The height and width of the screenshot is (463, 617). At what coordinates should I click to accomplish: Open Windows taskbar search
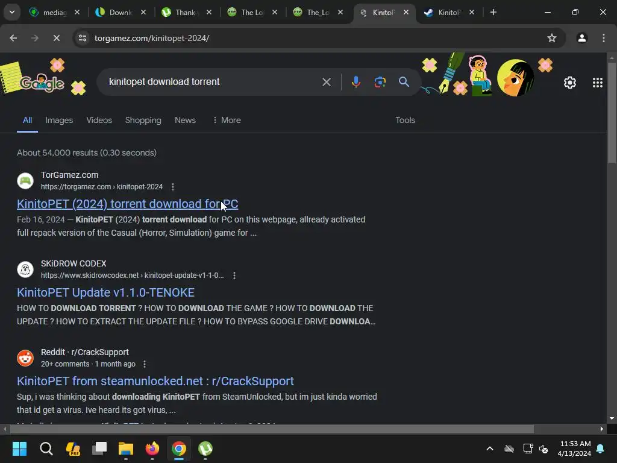[x=46, y=449]
